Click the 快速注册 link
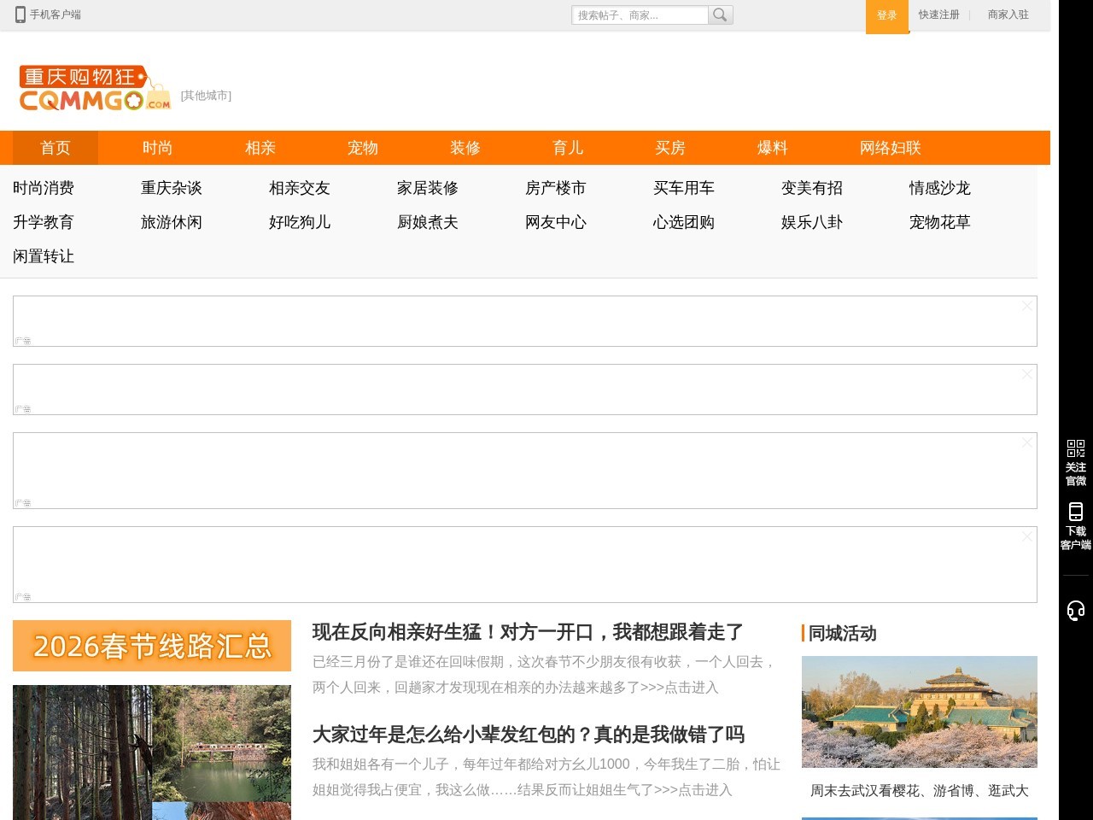This screenshot has height=820, width=1093. (x=938, y=15)
